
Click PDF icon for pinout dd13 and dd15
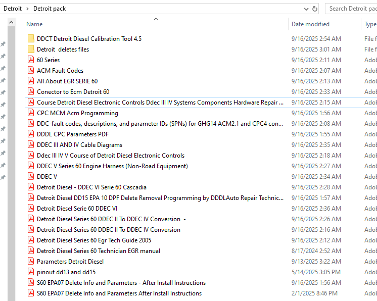31,272
